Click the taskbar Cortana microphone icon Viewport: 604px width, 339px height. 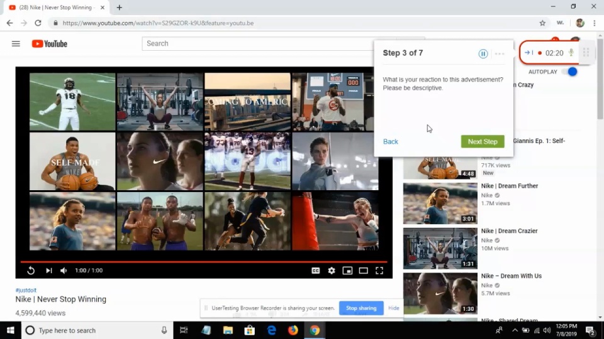(x=164, y=330)
